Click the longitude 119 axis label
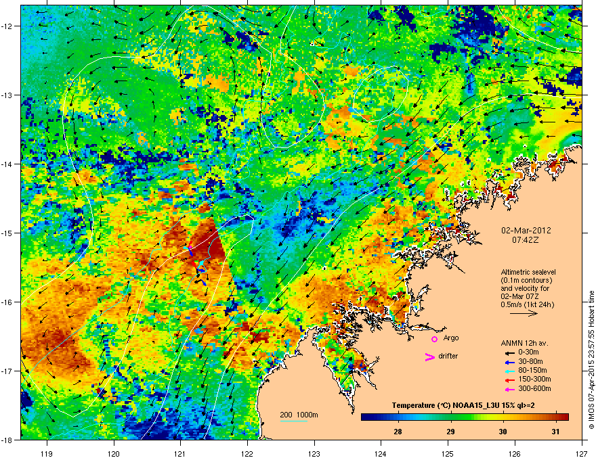Screen dimensions: 596x460 point(47,453)
